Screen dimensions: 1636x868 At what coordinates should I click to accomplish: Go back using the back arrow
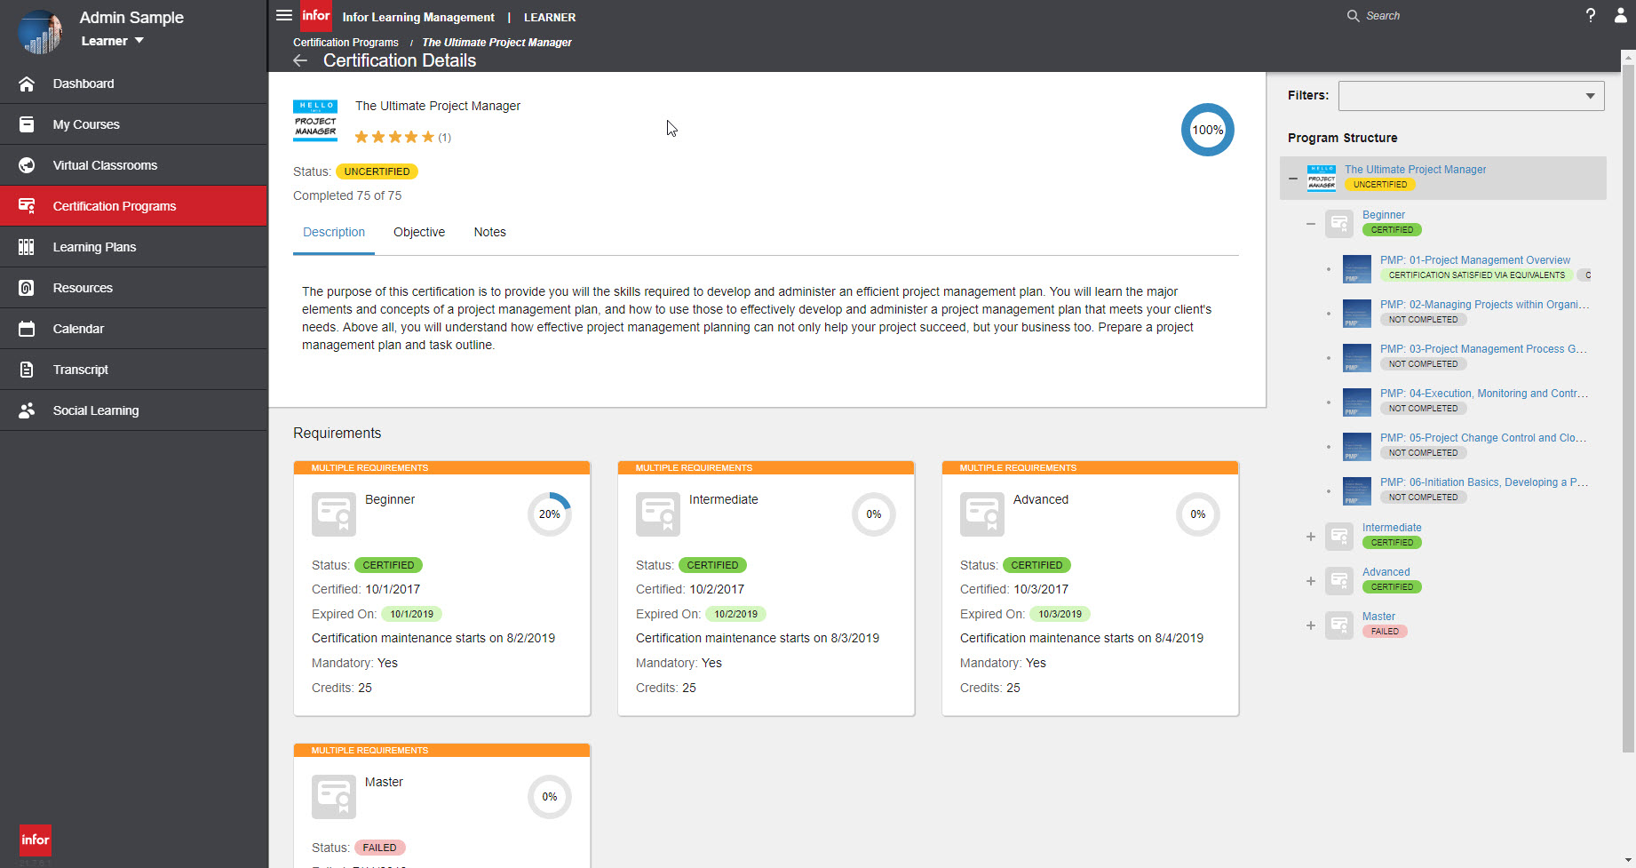pos(299,60)
